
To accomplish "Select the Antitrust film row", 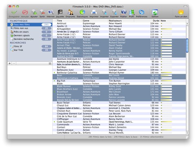I will (x=119, y=23).
